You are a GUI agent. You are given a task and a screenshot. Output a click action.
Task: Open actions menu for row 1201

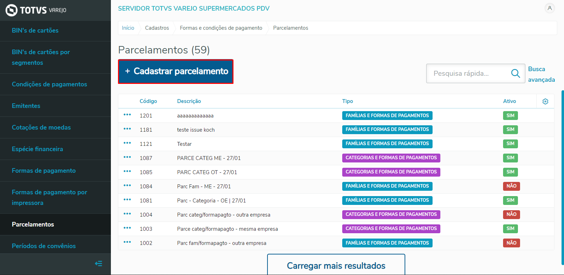click(x=127, y=115)
